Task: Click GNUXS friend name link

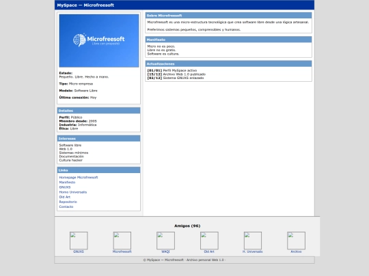Action: pos(79,251)
